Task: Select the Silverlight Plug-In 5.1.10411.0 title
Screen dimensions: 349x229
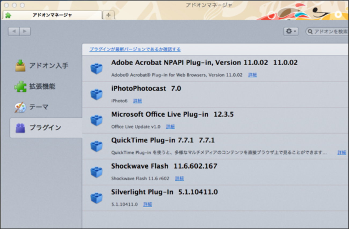Action: 164,192
